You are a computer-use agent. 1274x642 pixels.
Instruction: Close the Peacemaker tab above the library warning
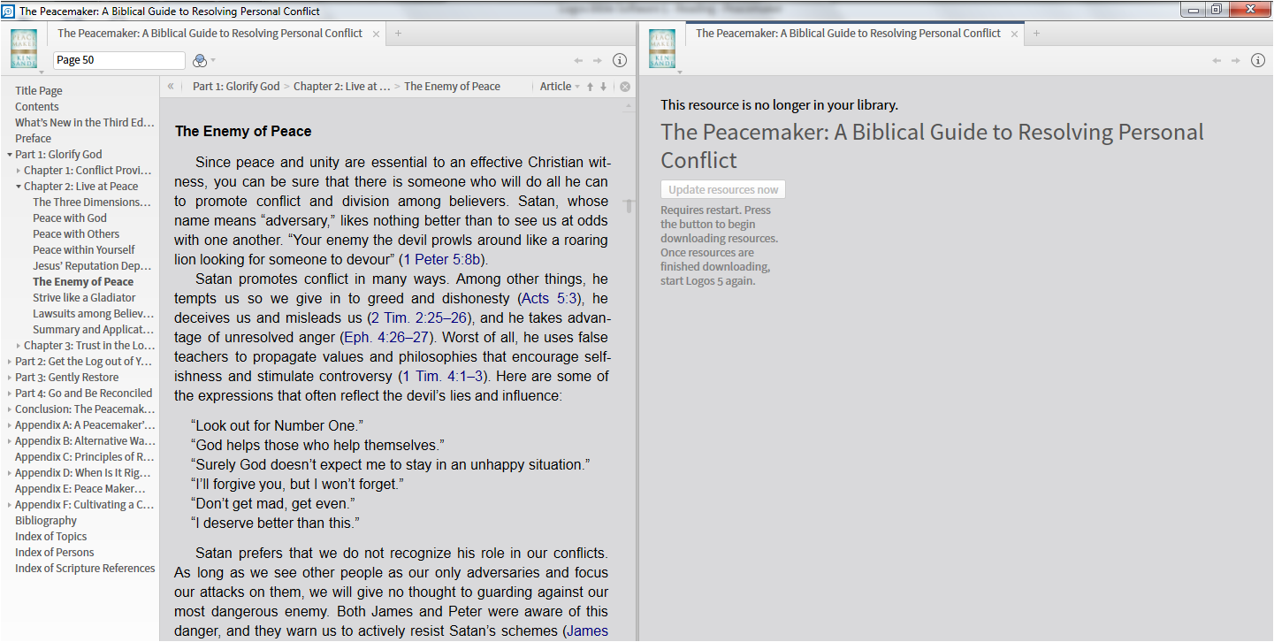pyautogui.click(x=1014, y=34)
